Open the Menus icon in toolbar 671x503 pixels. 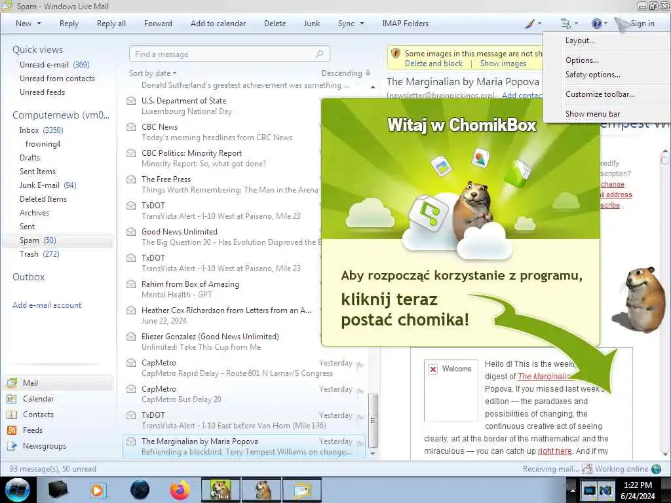pos(566,24)
